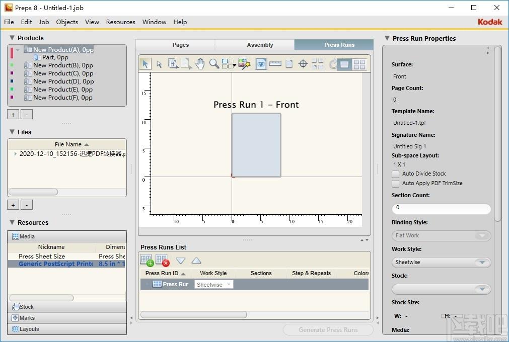Open the Resources menu
This screenshot has height=342, width=509.
click(120, 22)
